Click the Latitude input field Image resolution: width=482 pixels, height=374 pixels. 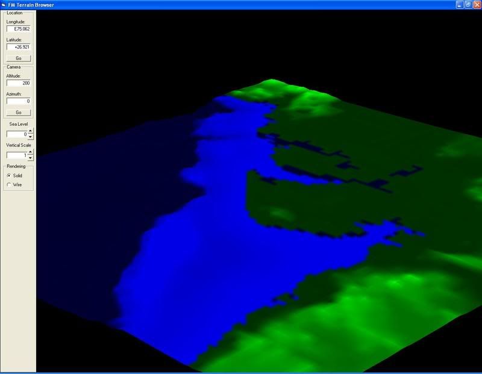[18, 46]
